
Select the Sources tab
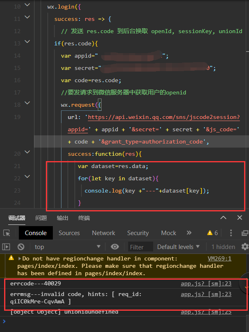coord(69,233)
